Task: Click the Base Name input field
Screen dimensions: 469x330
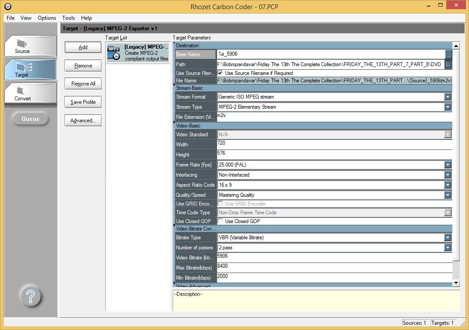Action: pos(331,54)
